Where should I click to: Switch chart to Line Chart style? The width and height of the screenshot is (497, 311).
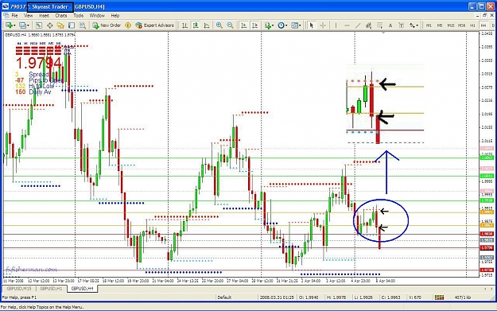click(207, 25)
